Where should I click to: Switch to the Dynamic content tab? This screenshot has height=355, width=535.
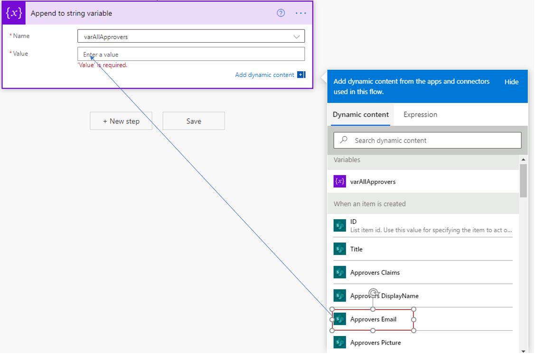tap(361, 114)
